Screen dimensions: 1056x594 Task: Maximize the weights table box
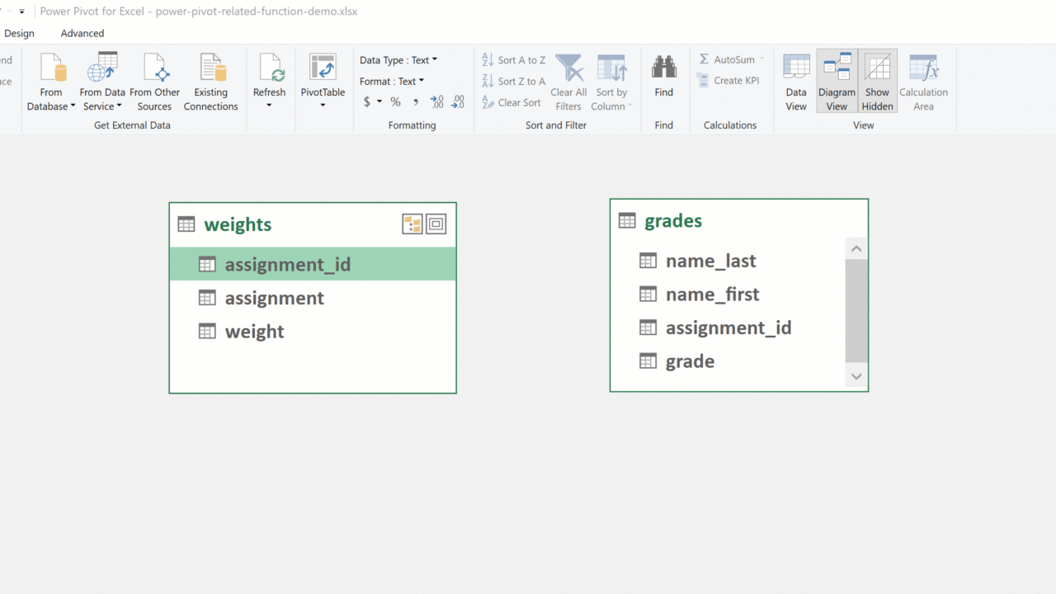[x=436, y=224]
